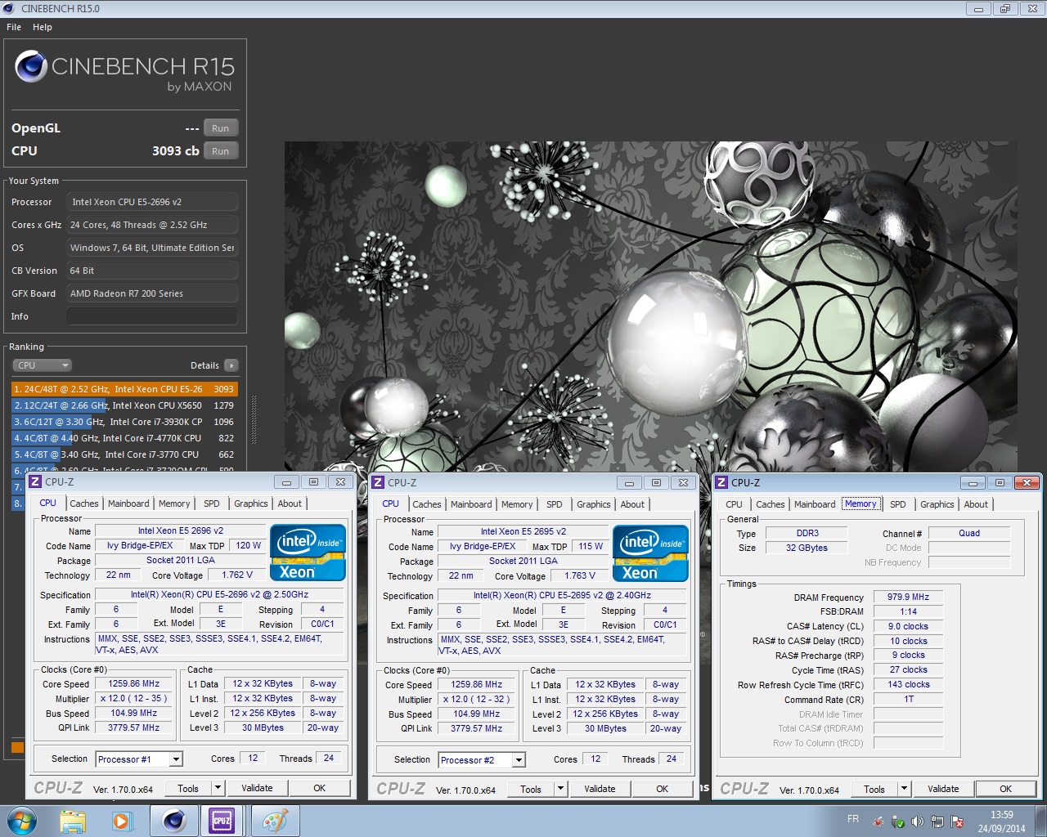Click Core Speed 1259.86 MHz in Processor #1 window
The height and width of the screenshot is (837, 1047).
[133, 683]
